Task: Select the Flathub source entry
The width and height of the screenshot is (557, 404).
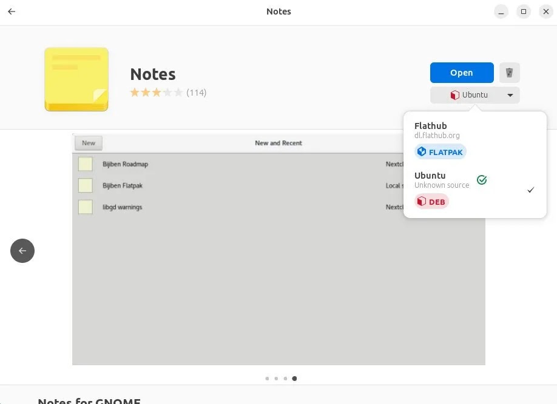Action: point(475,140)
